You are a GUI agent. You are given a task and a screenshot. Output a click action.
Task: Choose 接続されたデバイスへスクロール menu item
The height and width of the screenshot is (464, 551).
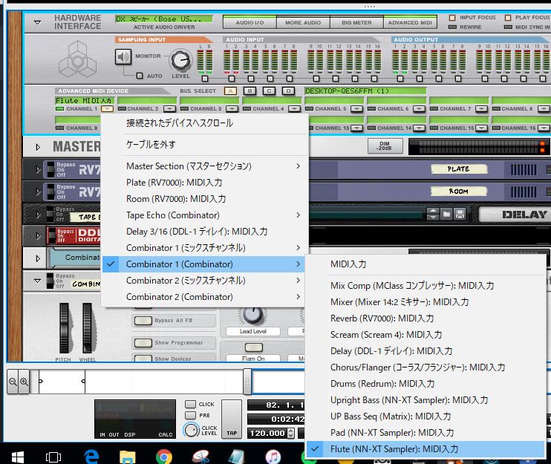click(x=204, y=123)
